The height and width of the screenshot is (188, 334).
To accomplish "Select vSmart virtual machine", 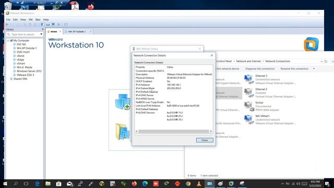I will click(x=21, y=64).
